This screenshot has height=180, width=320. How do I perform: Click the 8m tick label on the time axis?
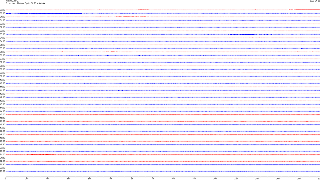(x=89, y=179)
